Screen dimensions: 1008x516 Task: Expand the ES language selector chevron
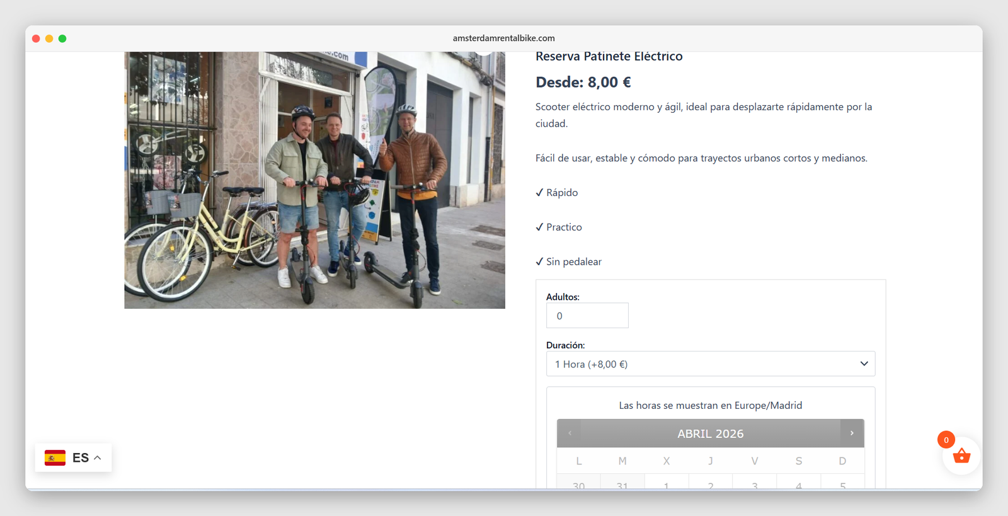[x=98, y=458]
